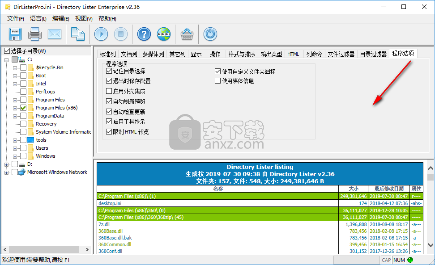Click the green status indicator light
Image resolution: width=435 pixels, height=265 pixels.
410,260
